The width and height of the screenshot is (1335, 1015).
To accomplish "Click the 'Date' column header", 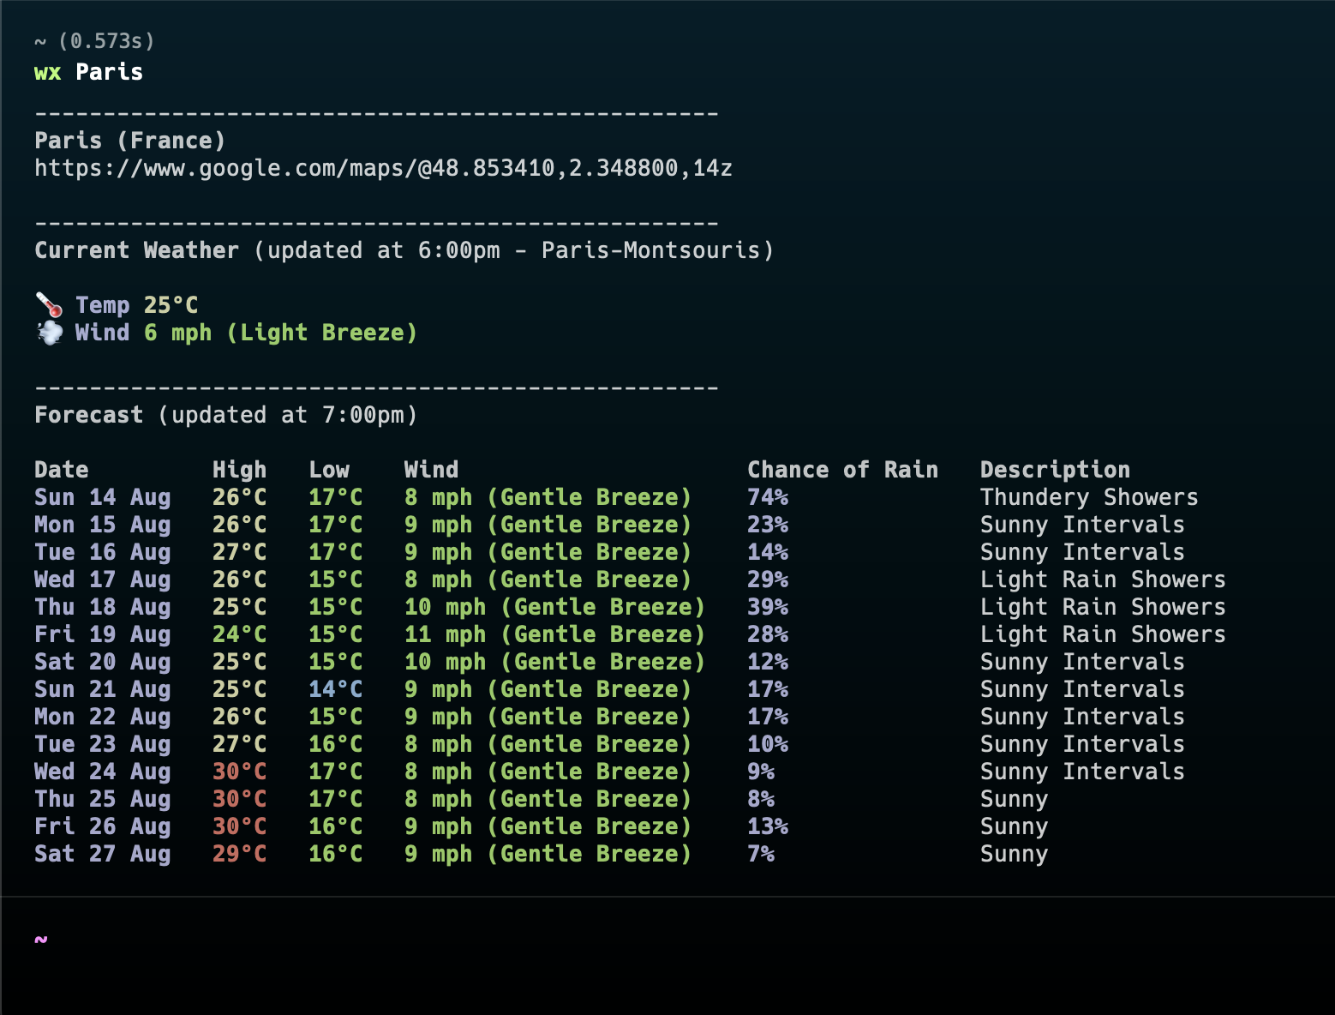I will (62, 470).
